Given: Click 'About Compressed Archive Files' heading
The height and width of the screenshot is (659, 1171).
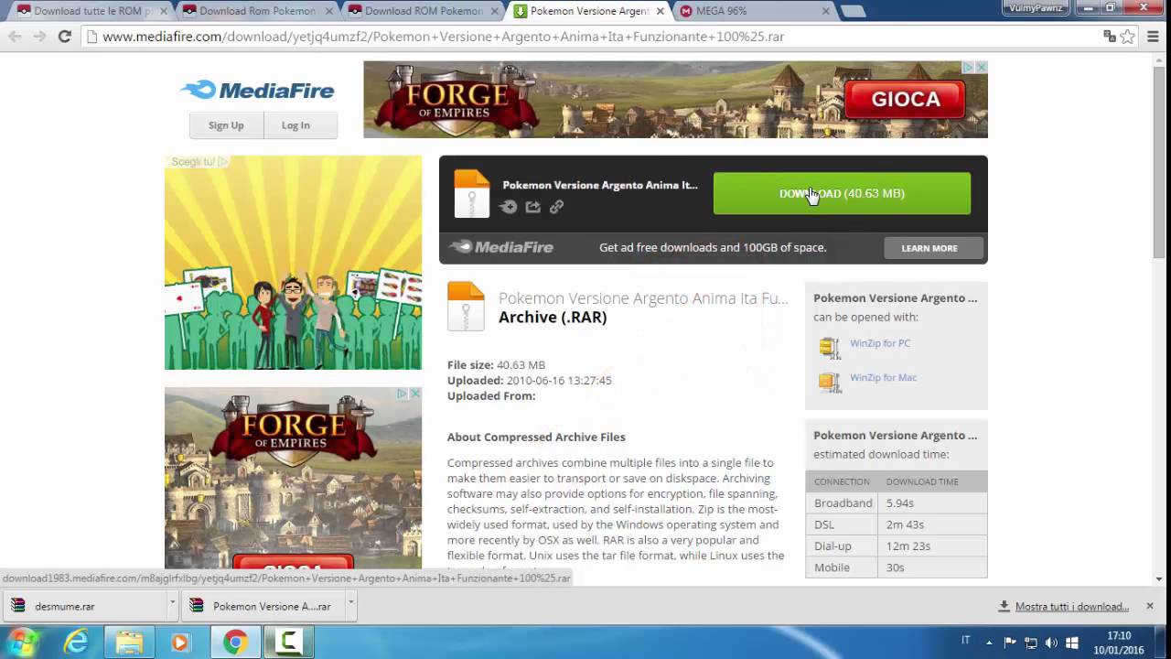Looking at the screenshot, I should 536,438.
